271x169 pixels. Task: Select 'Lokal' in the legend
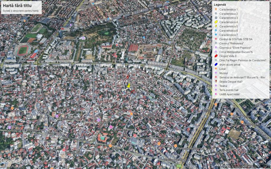point(223,69)
